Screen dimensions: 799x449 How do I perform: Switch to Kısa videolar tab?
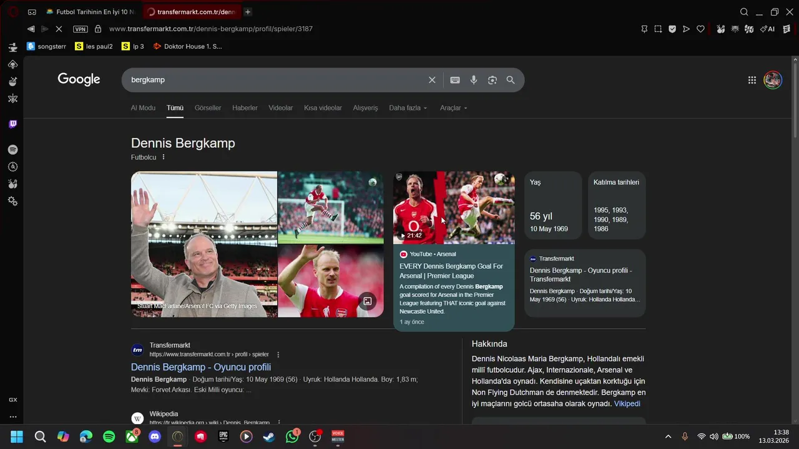point(323,108)
